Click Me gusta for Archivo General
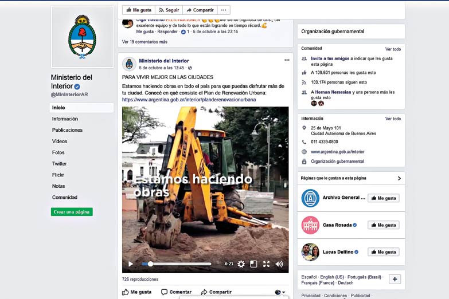 pyautogui.click(x=384, y=198)
